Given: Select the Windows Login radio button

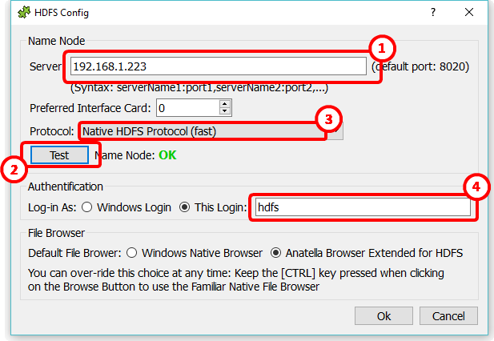Looking at the screenshot, I should point(87,207).
